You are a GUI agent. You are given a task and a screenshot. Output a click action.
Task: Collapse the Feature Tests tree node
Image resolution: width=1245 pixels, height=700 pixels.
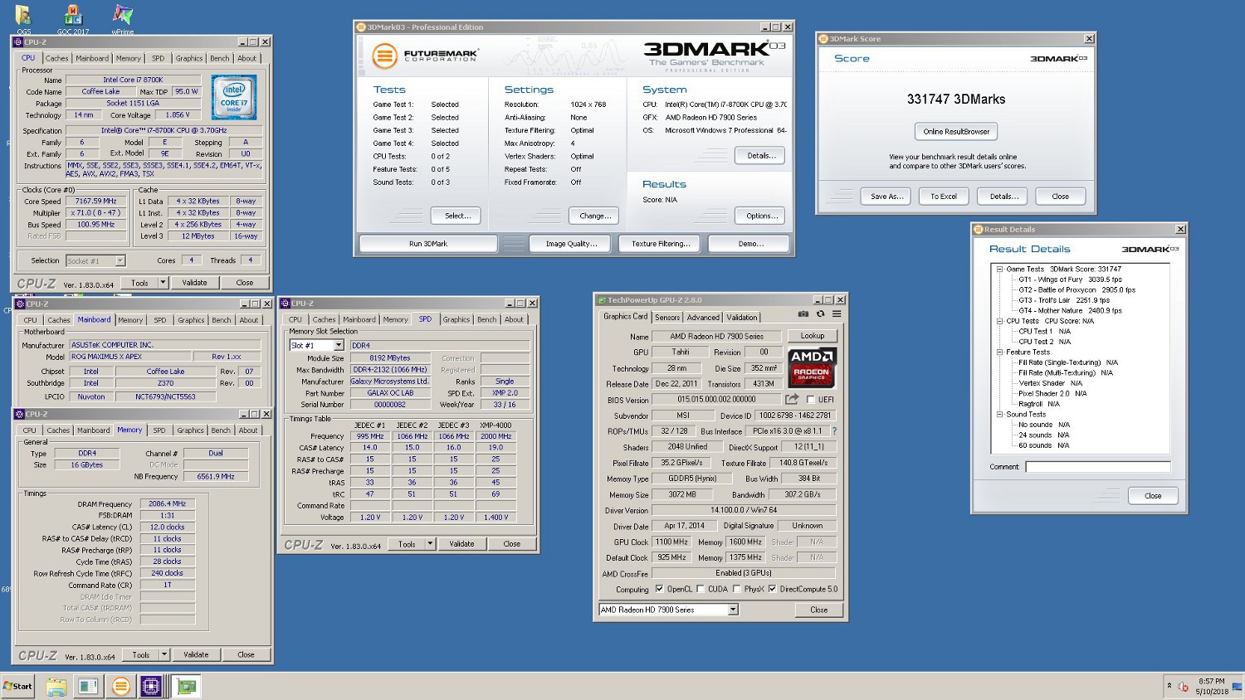999,352
